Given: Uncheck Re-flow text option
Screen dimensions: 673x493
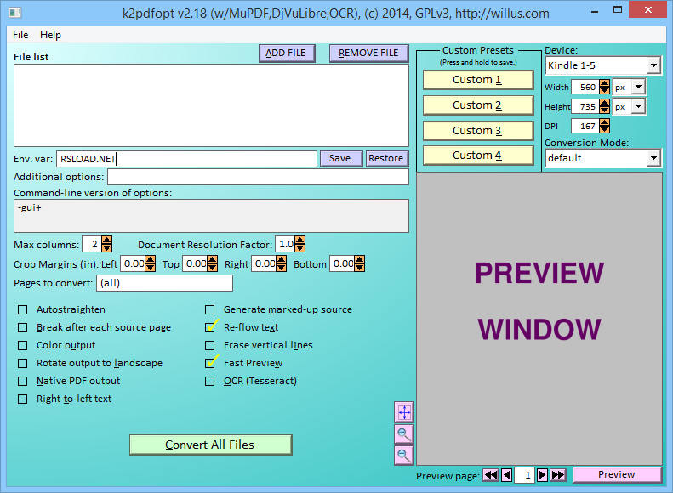Looking at the screenshot, I should coord(210,327).
